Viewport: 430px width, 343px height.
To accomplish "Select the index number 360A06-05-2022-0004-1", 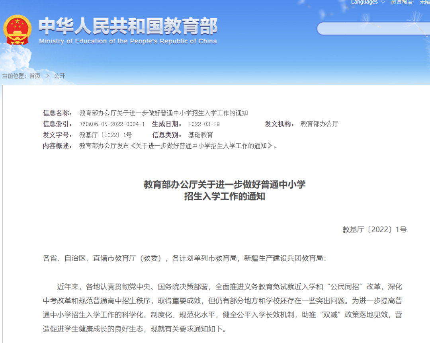I will pos(112,124).
